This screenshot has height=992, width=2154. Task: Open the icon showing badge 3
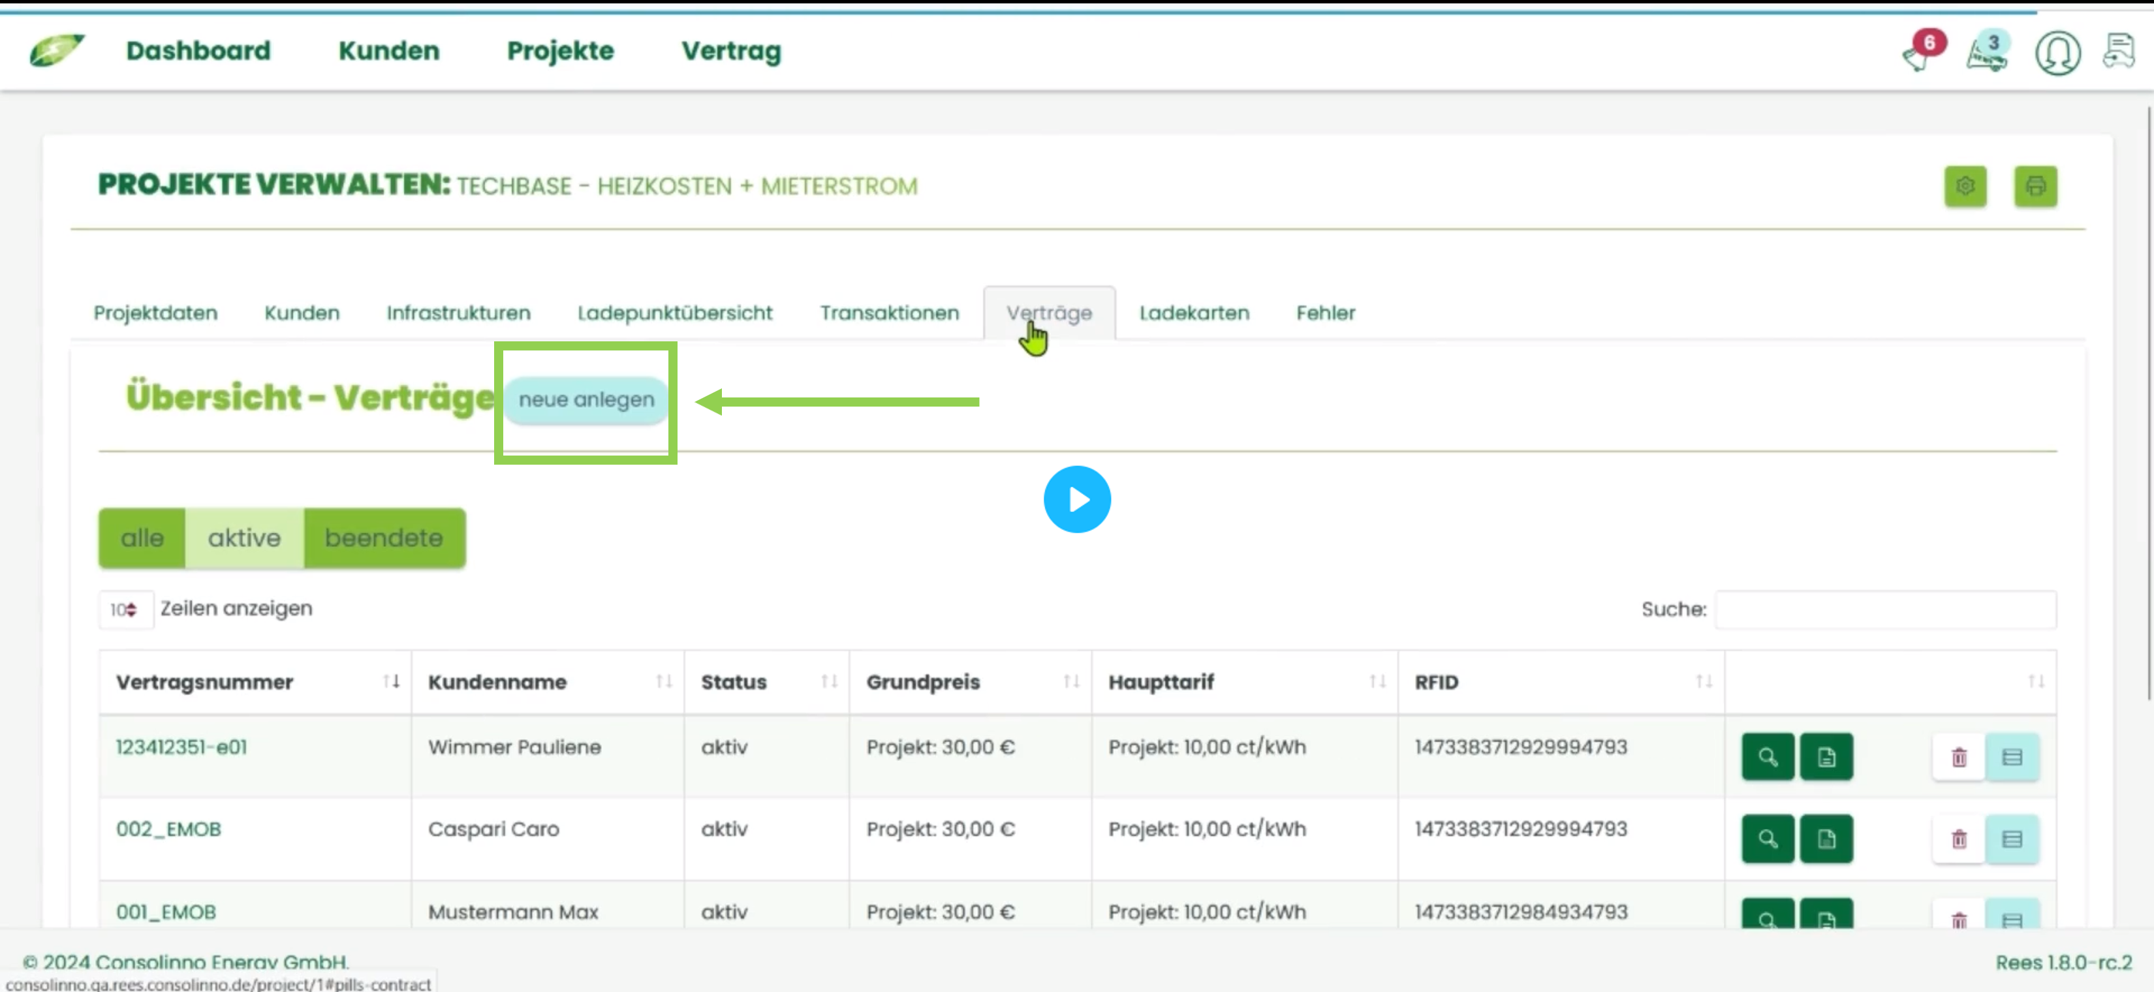pyautogui.click(x=1988, y=52)
